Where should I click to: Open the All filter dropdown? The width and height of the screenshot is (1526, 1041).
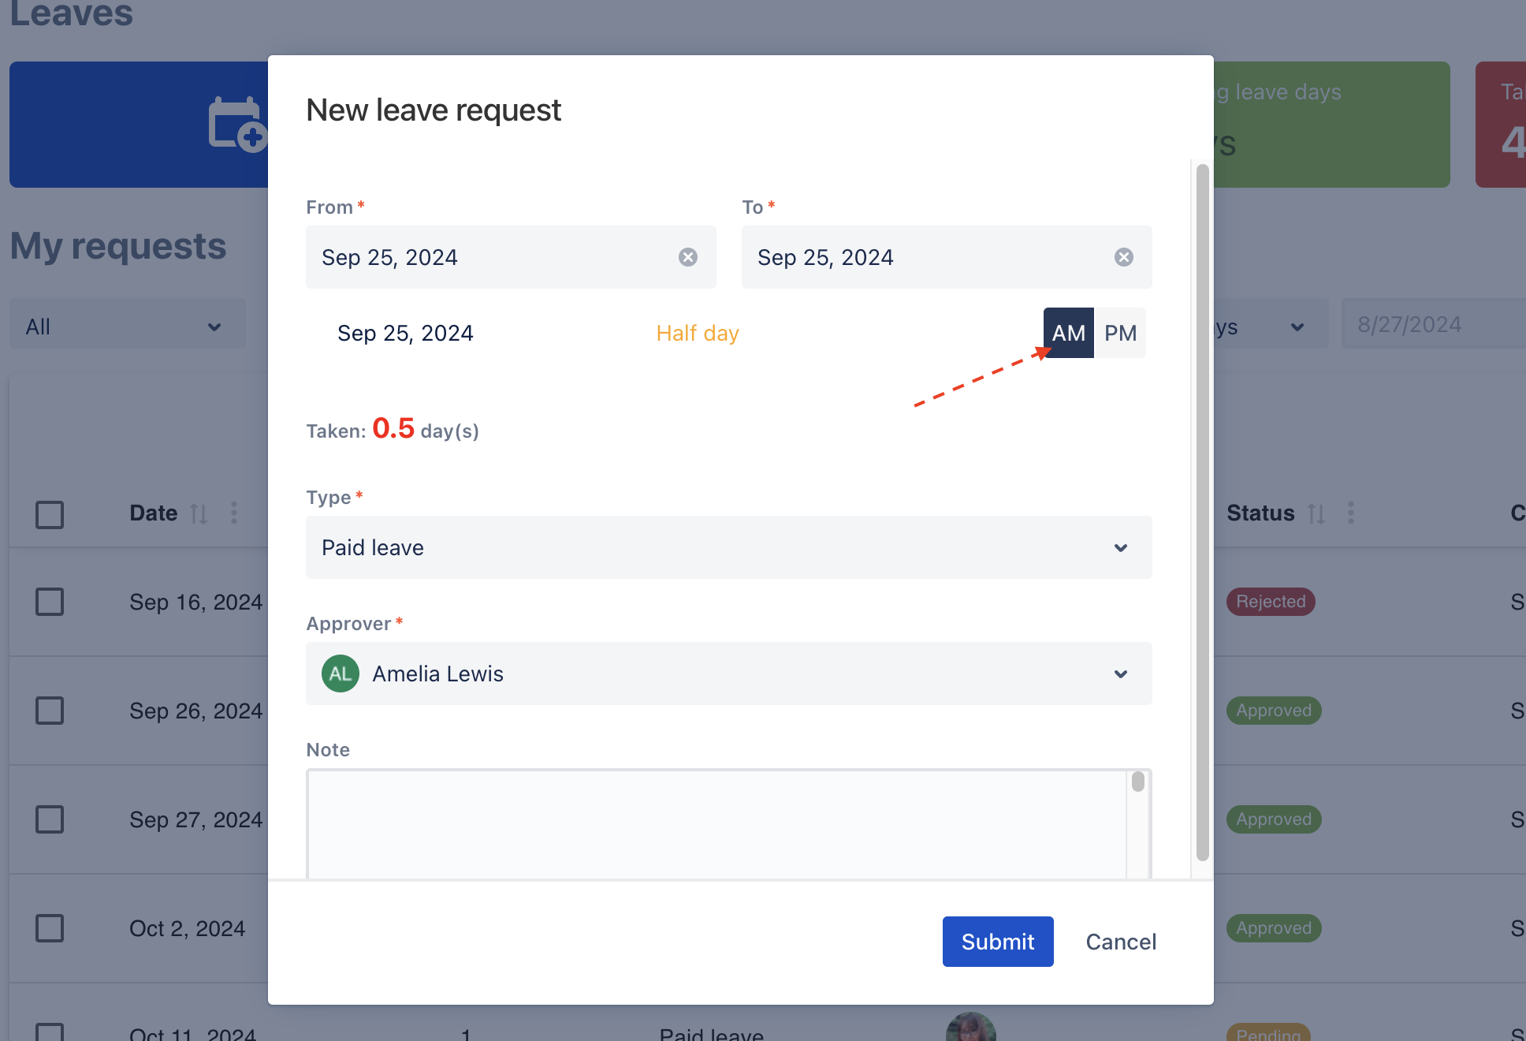[x=128, y=326]
